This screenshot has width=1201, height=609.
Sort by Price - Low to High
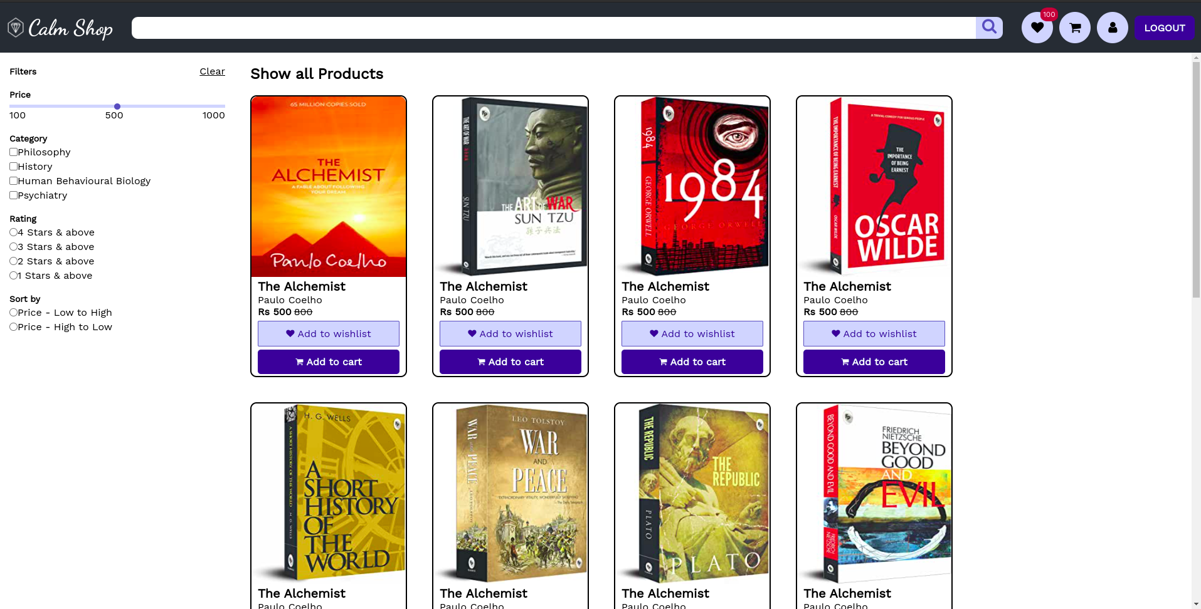click(x=13, y=313)
